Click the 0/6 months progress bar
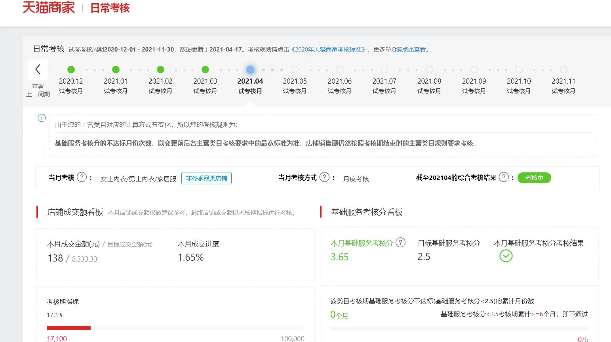The image size is (611, 342). tap(459, 329)
